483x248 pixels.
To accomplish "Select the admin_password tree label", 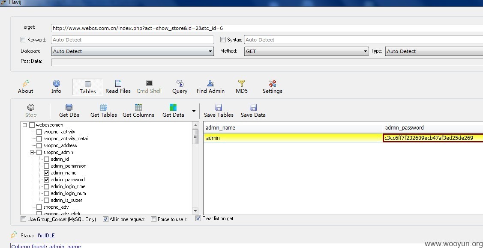I will (x=68, y=180).
